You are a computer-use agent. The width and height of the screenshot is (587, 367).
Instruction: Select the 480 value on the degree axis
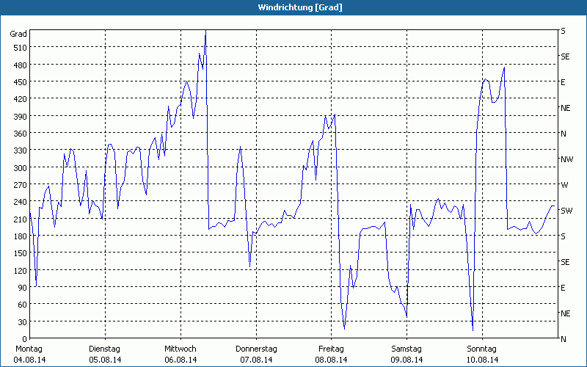coord(21,65)
